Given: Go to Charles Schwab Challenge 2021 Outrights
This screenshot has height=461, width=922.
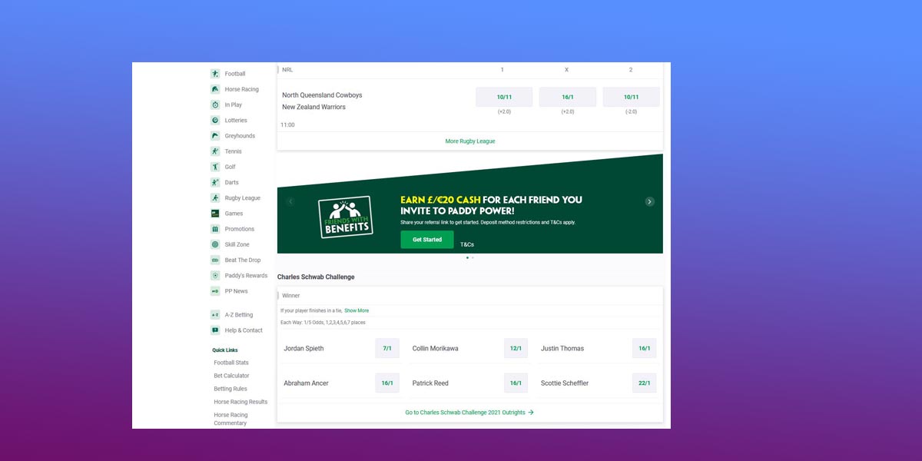Looking at the screenshot, I should click(469, 413).
